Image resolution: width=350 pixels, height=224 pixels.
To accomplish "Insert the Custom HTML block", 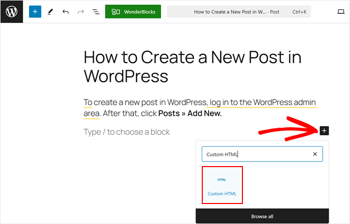I will coord(222,185).
